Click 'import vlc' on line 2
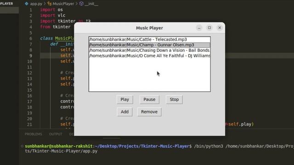This screenshot has width=294, height=165. (x=53, y=15)
